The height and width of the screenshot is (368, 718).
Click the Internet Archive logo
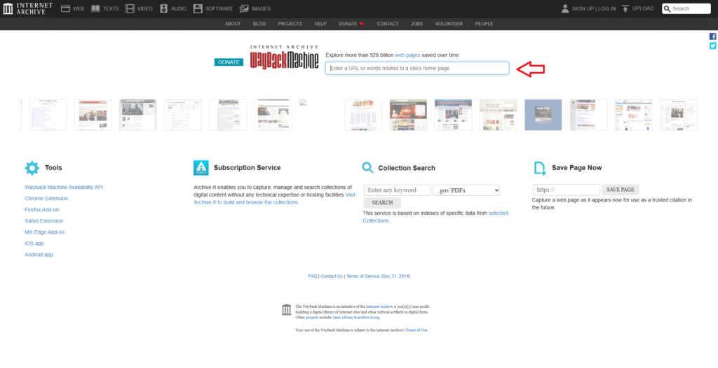click(x=27, y=8)
